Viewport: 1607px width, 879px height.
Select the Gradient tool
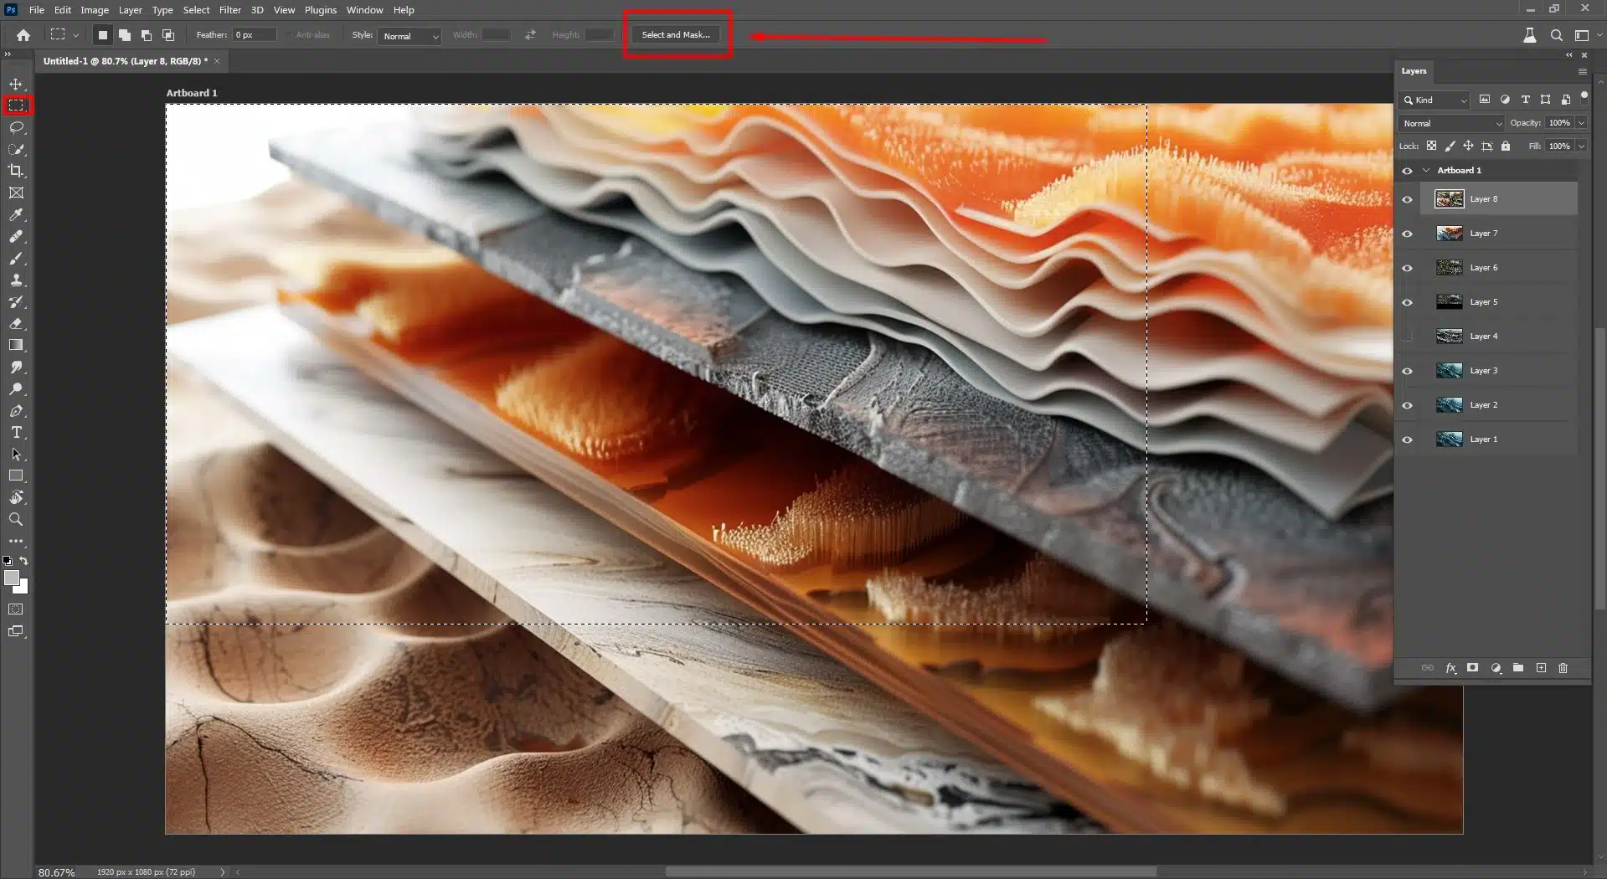[x=16, y=345]
